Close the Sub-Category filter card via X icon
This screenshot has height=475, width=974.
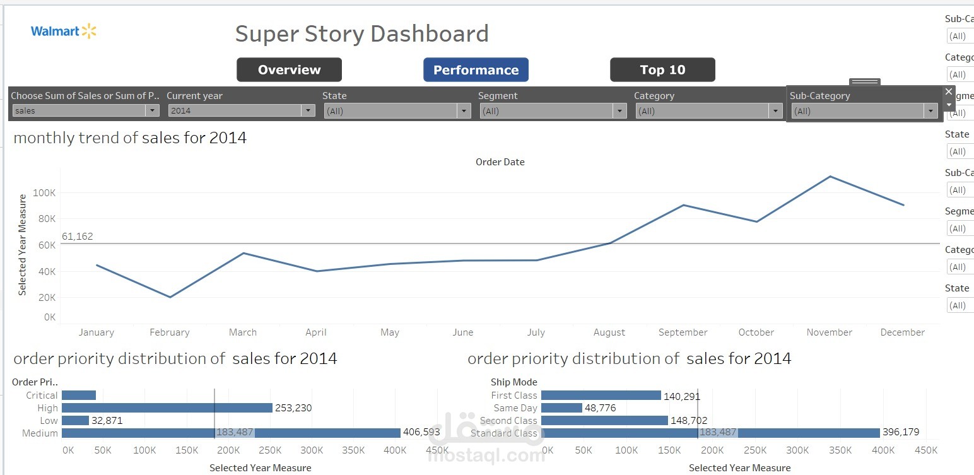tap(949, 91)
